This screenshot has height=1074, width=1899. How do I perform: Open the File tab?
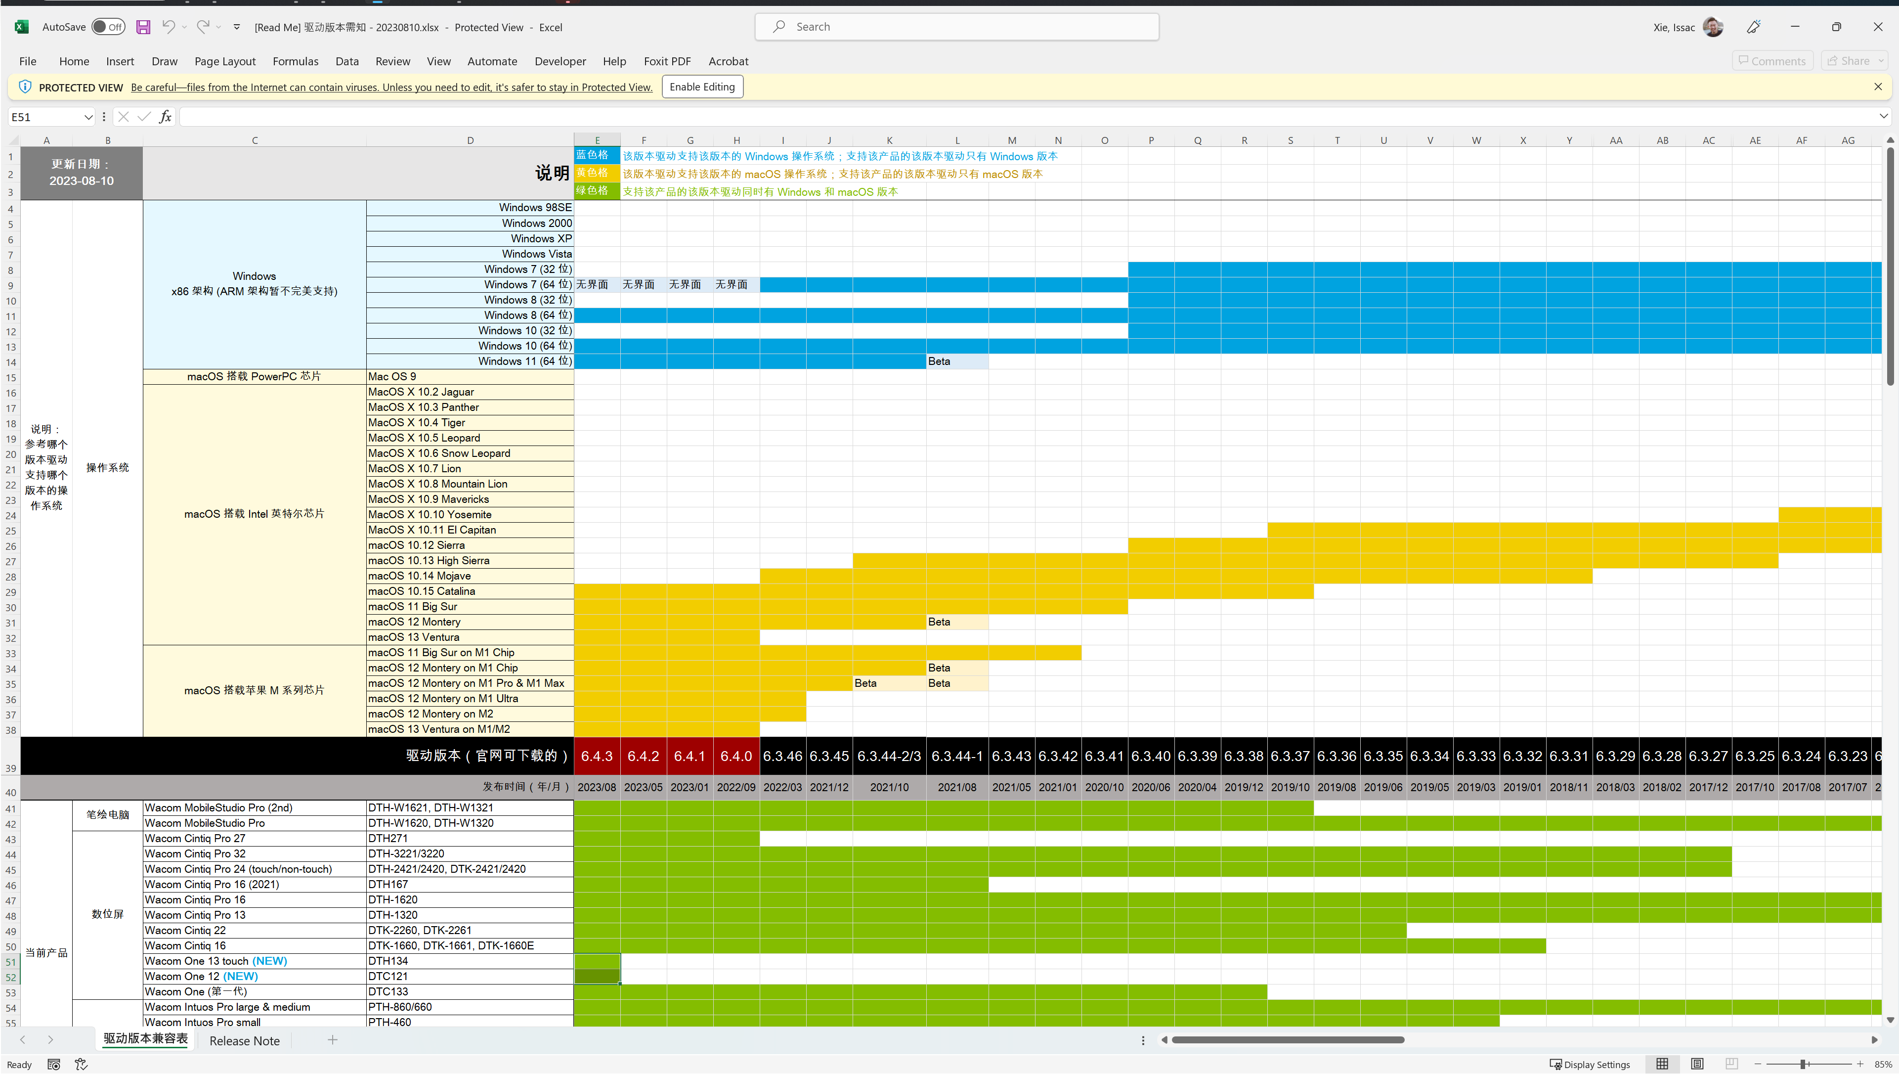point(28,61)
